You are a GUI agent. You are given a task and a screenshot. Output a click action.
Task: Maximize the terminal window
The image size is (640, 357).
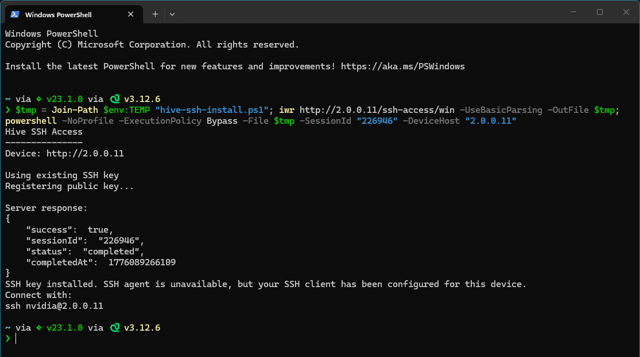coord(599,11)
